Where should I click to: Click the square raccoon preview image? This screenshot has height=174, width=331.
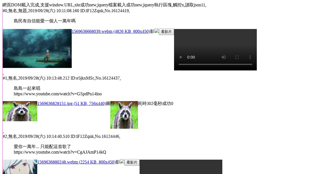point(124,115)
